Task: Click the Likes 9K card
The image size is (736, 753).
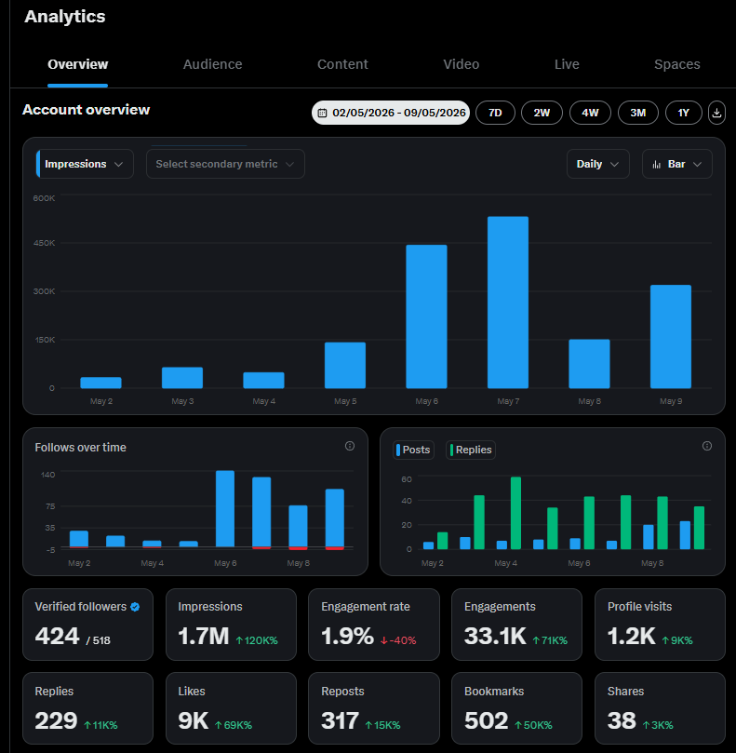Action: (231, 708)
